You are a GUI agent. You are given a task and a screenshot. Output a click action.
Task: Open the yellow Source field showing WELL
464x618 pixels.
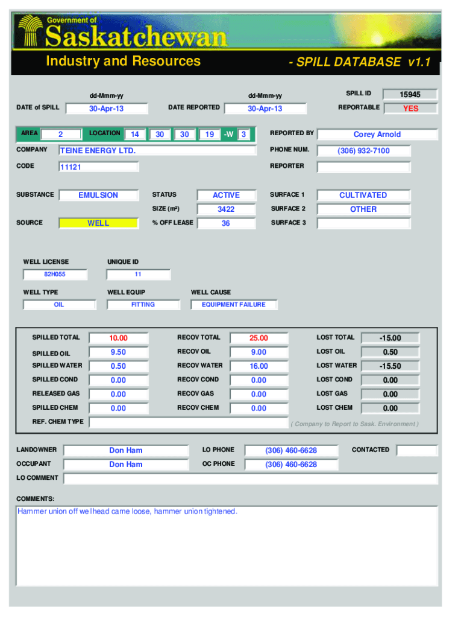point(98,223)
